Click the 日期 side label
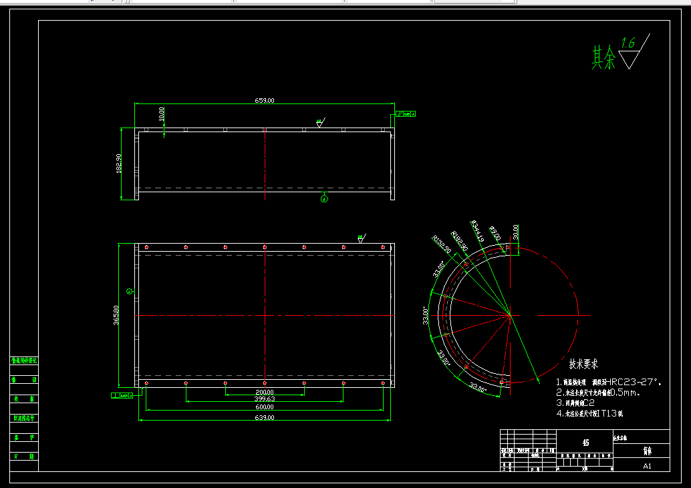The height and width of the screenshot is (488, 691). (24, 457)
